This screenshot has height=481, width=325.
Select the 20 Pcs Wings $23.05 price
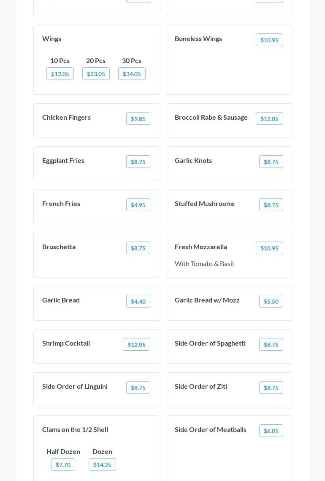pyautogui.click(x=96, y=74)
